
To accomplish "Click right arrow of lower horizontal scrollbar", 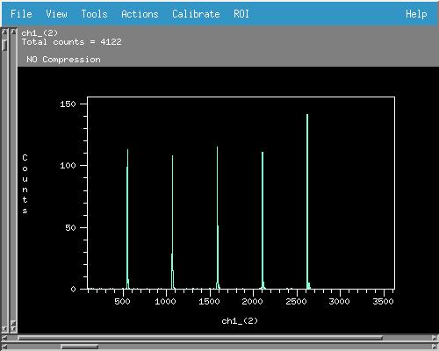I will pyautogui.click(x=435, y=347).
